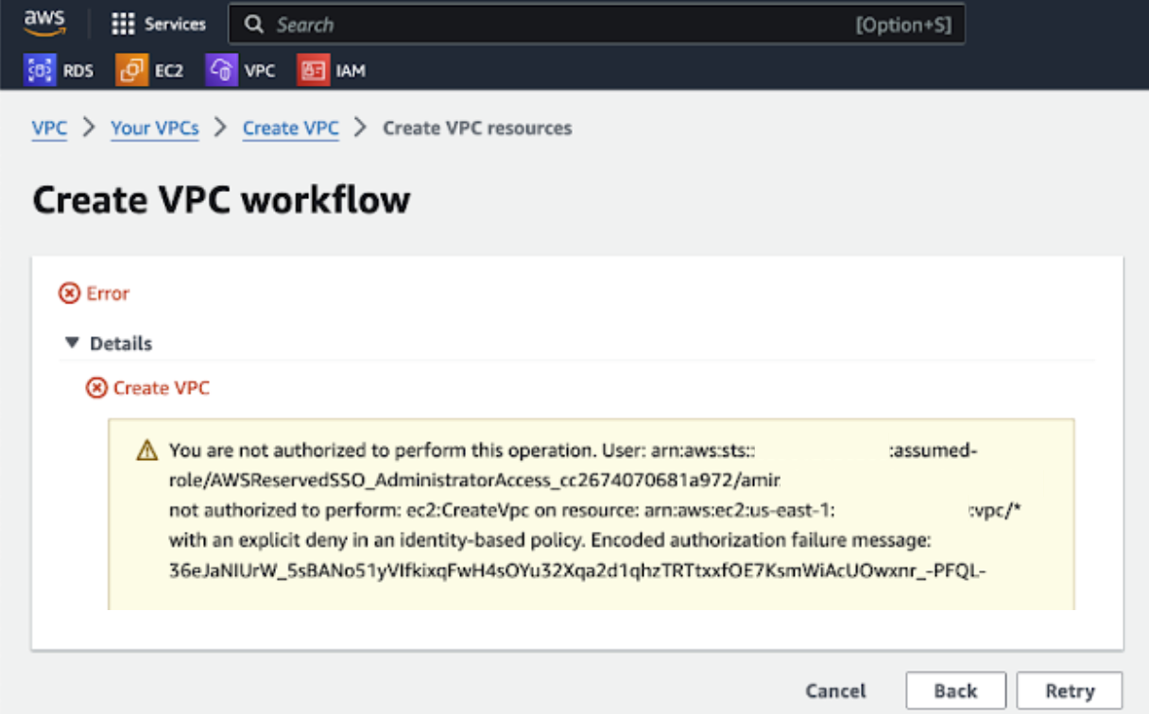Viewport: 1149px width, 714px height.
Task: Open the Services grid menu icon
Action: tap(123, 25)
